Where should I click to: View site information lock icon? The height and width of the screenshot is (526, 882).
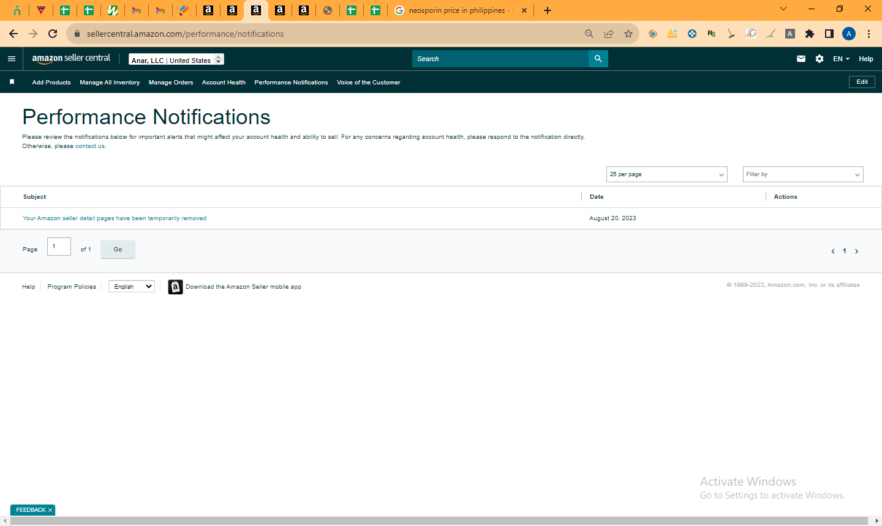click(x=77, y=34)
